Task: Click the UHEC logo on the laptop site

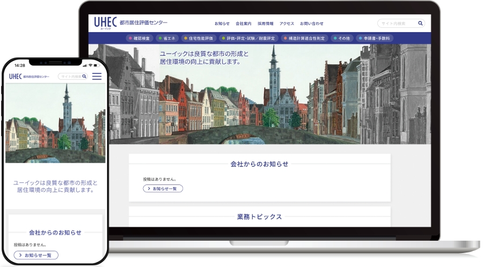Action: (105, 23)
